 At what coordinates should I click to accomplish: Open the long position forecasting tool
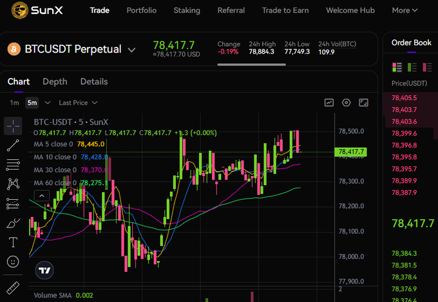click(13, 204)
